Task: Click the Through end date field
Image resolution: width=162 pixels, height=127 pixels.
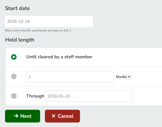Action: [89, 96]
